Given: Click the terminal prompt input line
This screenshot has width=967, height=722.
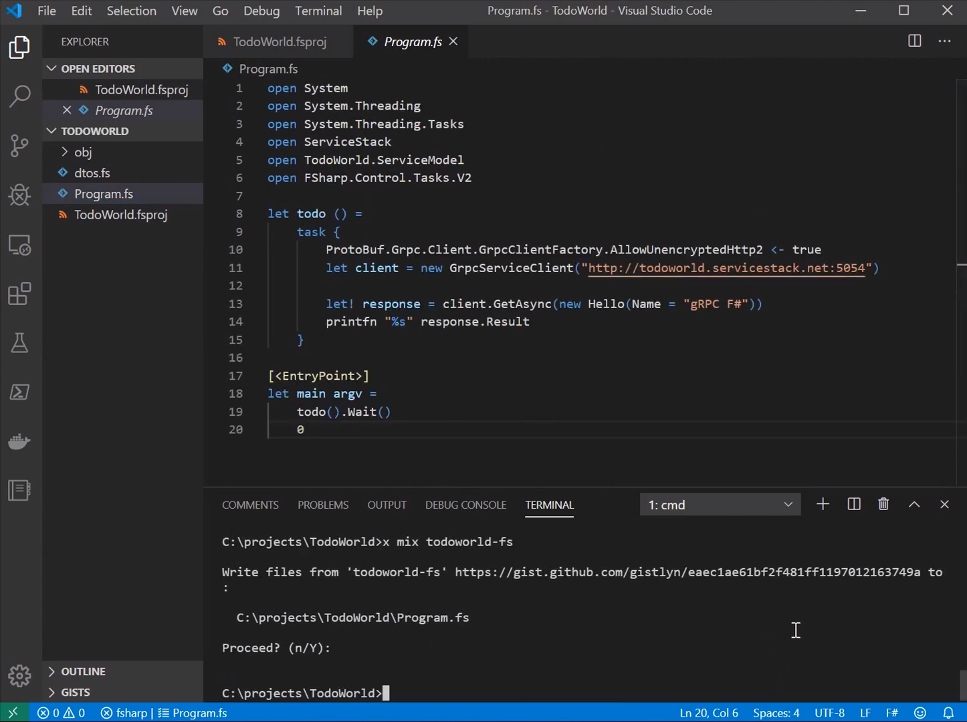Looking at the screenshot, I should [x=306, y=693].
